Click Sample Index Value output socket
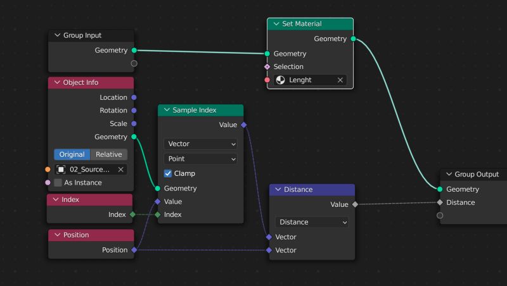 pyautogui.click(x=244, y=125)
